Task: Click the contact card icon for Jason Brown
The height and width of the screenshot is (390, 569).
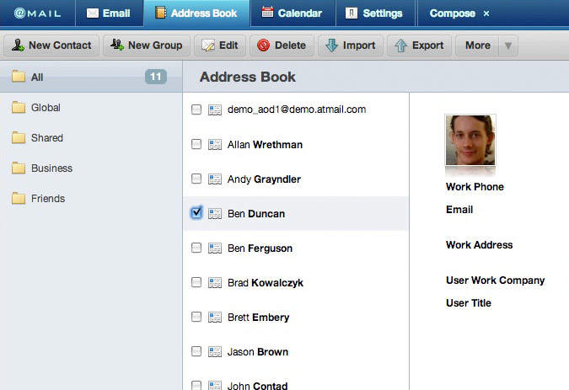Action: (x=215, y=351)
